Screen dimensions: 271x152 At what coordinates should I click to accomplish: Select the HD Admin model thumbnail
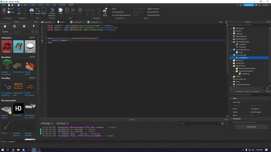click(18, 108)
